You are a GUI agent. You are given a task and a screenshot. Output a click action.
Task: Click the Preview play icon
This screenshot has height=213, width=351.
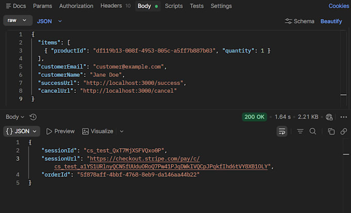pos(49,132)
